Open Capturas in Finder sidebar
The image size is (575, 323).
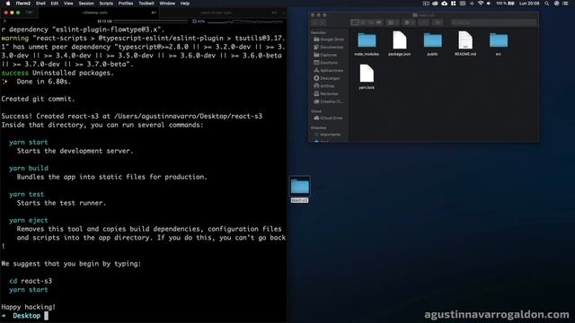pos(325,55)
